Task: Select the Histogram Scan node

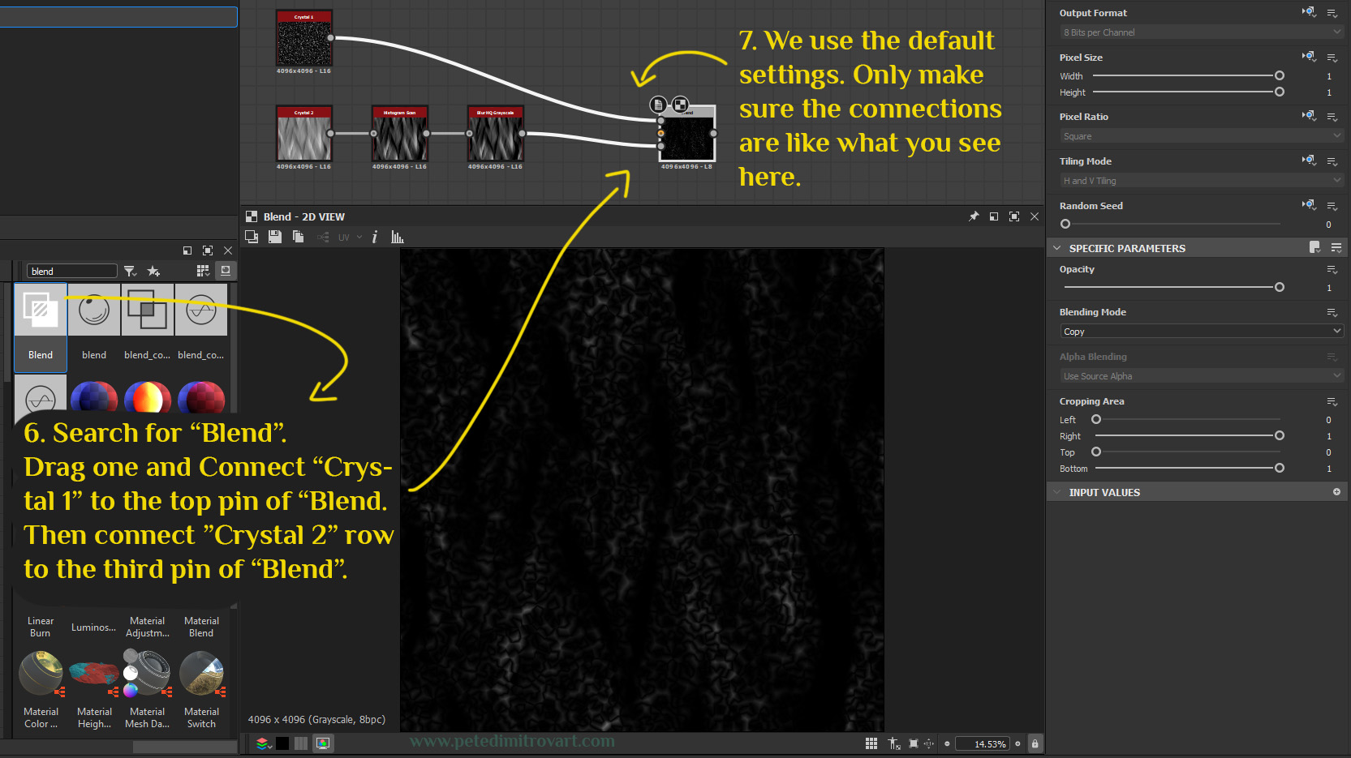Action: [x=399, y=134]
